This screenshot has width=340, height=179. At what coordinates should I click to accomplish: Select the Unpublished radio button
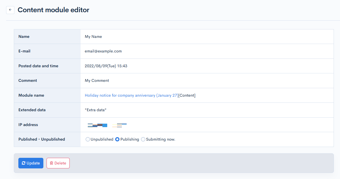coord(88,139)
